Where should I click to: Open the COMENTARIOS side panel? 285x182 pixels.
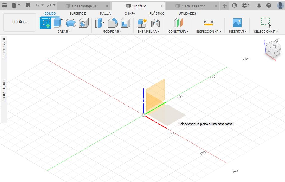click(4, 91)
